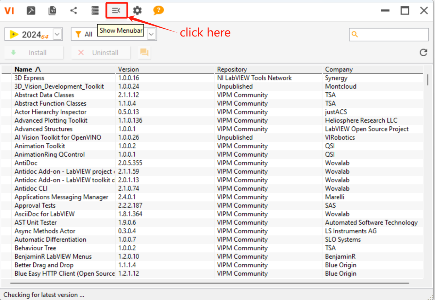
Task: Click the Repository column header
Action: click(232, 69)
